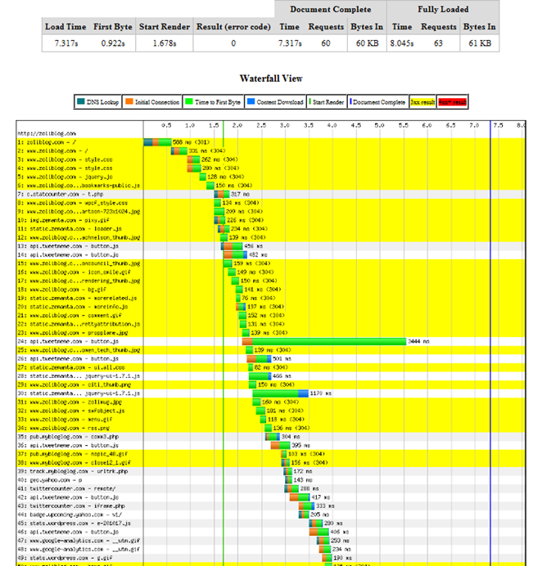Select request 23: propplane.jpg row
The width and height of the screenshot is (533, 566).
[271, 333]
